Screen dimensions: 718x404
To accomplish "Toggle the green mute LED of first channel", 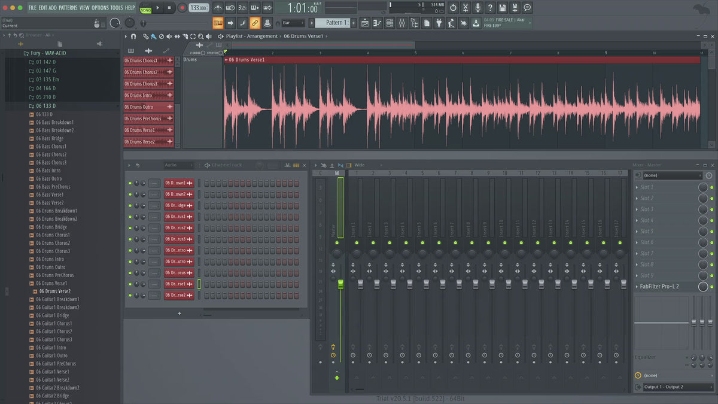I will 130,183.
